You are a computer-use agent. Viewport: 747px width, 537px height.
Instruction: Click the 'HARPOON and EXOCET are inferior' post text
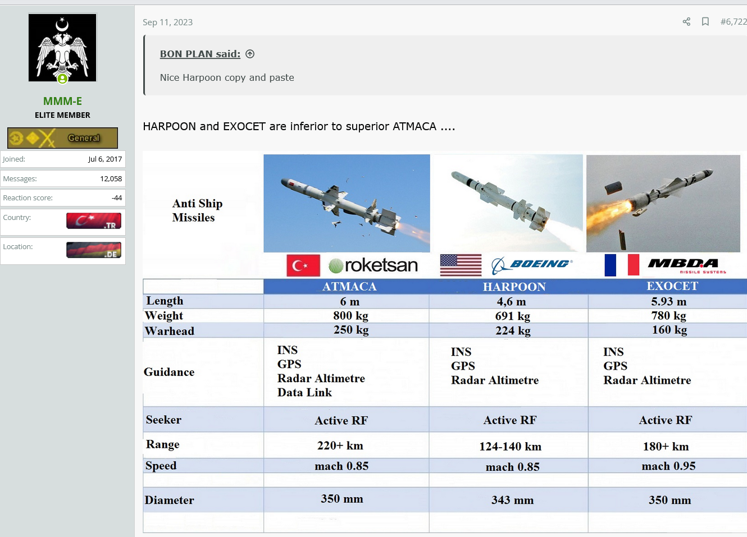[299, 126]
